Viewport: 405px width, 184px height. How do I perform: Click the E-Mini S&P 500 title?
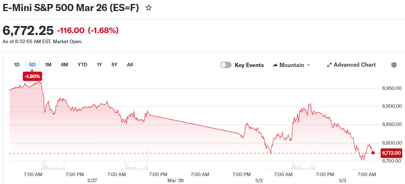[x=71, y=8]
